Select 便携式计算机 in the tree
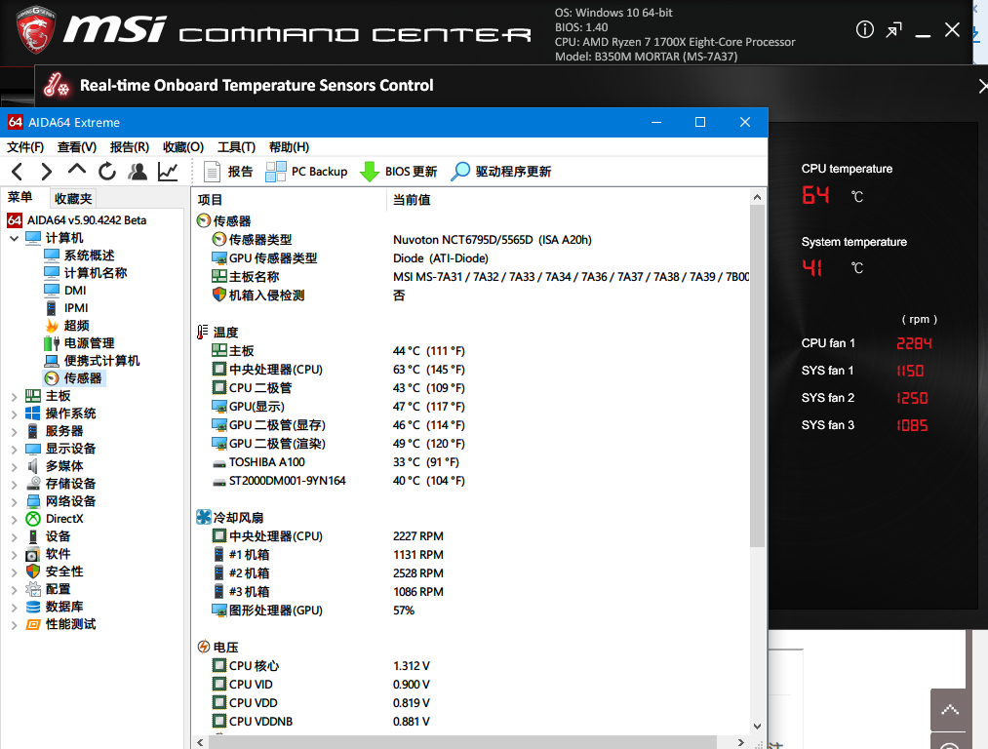This screenshot has width=988, height=749. tap(92, 361)
